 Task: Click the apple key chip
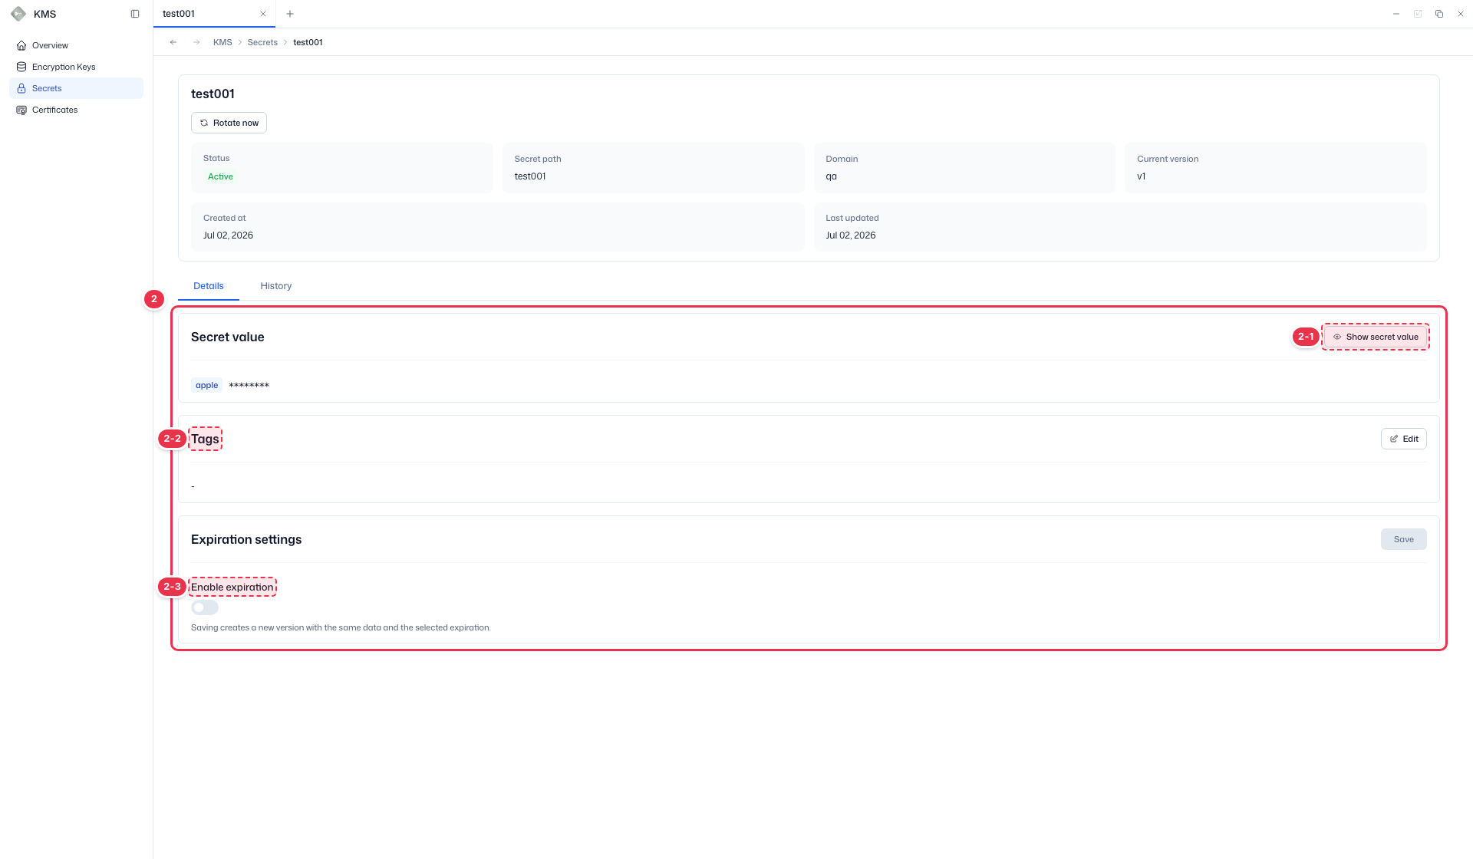[x=206, y=385]
